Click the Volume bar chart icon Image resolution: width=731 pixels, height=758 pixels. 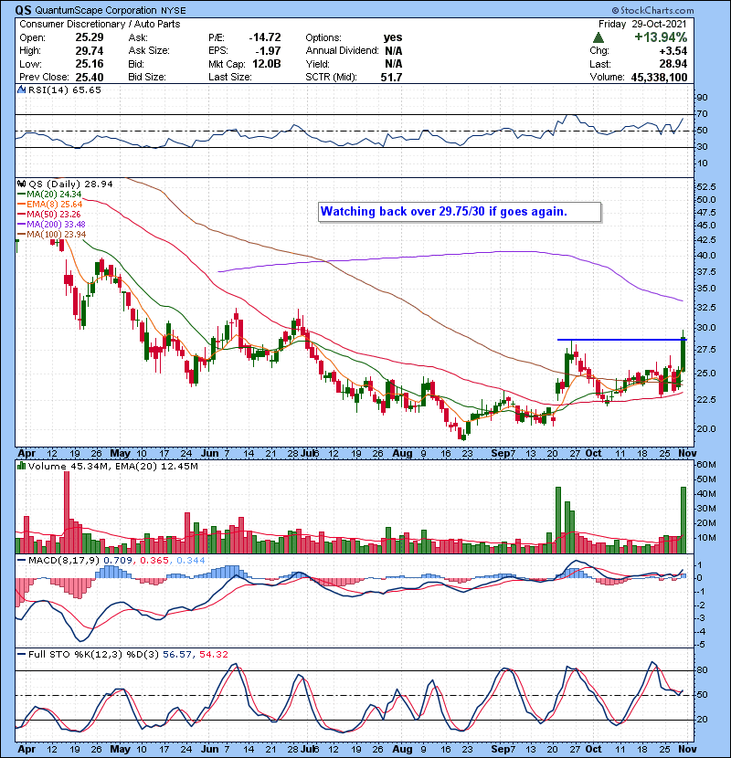[x=22, y=466]
